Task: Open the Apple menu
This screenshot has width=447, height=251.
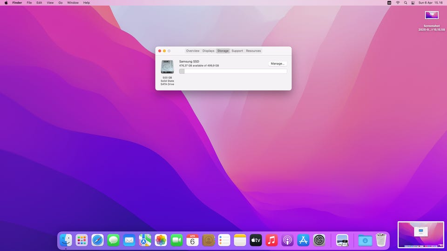Action: click(6, 3)
